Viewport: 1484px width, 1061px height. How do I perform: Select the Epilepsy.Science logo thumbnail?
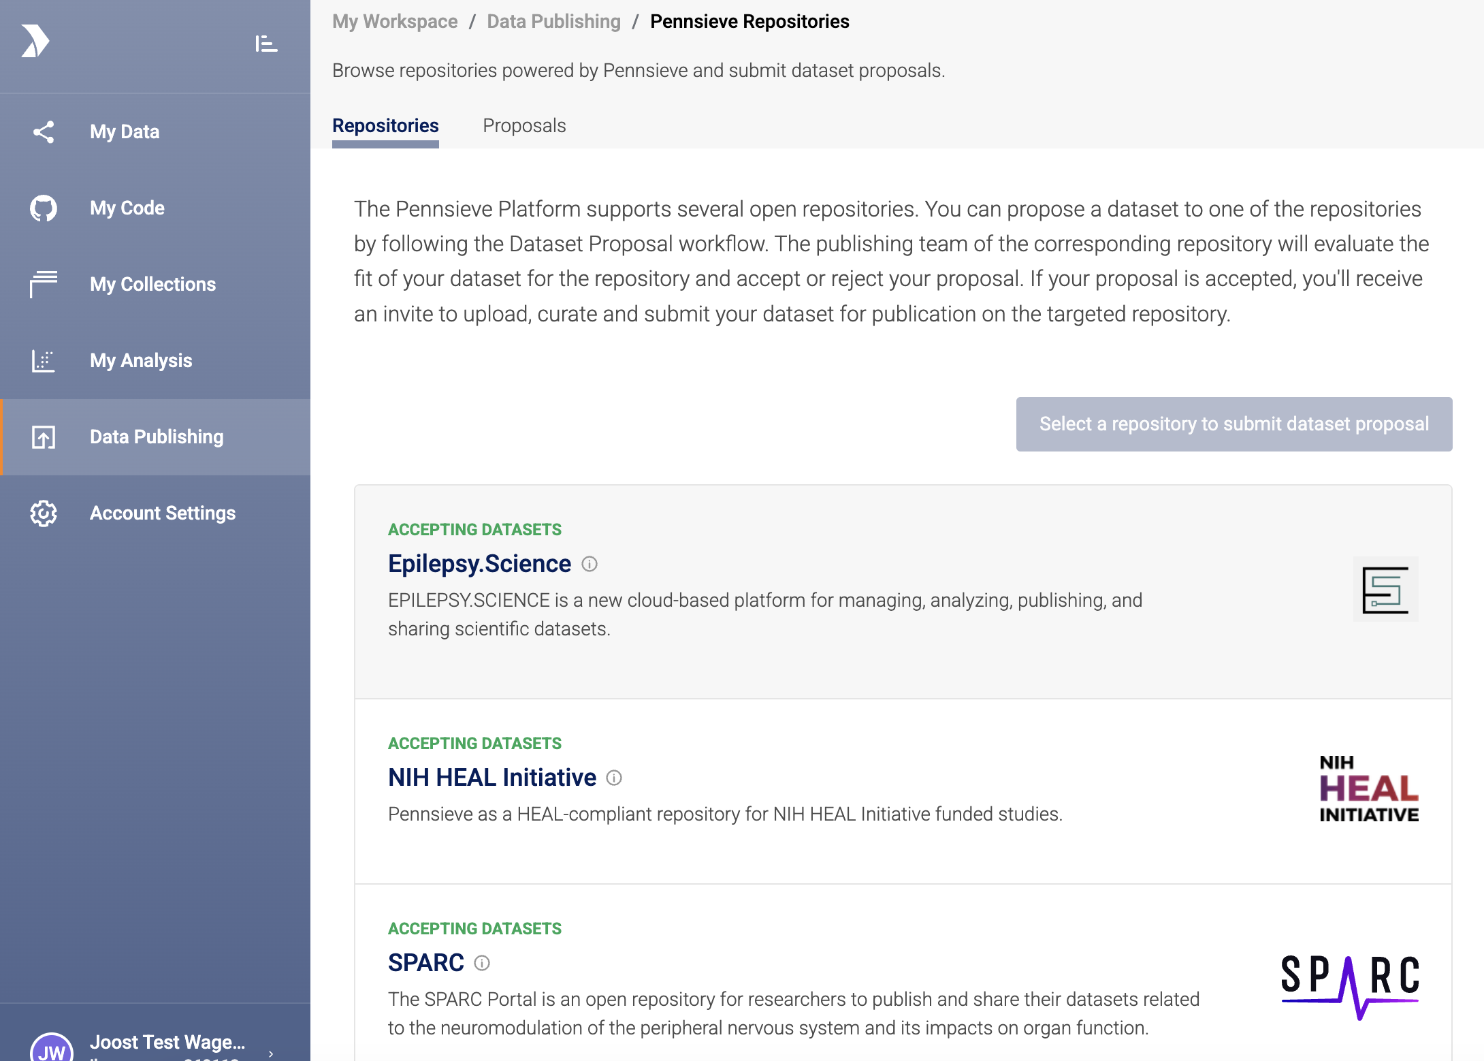click(x=1385, y=590)
